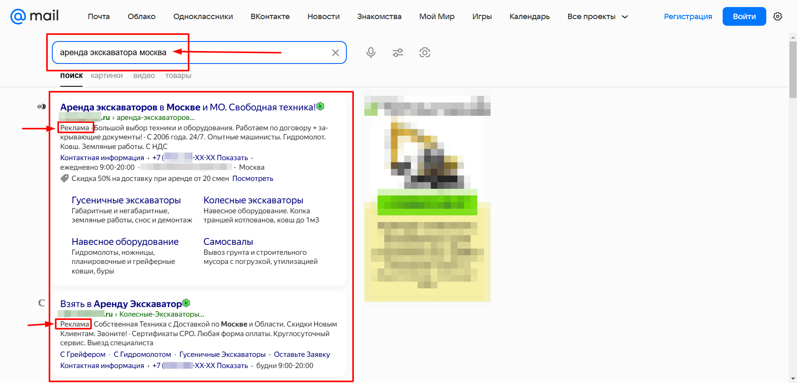Click the favicon beside first search result

pos(42,107)
